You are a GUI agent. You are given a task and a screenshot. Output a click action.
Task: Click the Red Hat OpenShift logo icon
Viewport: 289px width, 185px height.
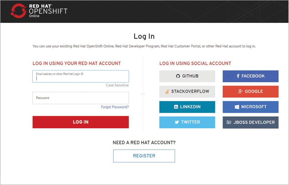click(18, 11)
